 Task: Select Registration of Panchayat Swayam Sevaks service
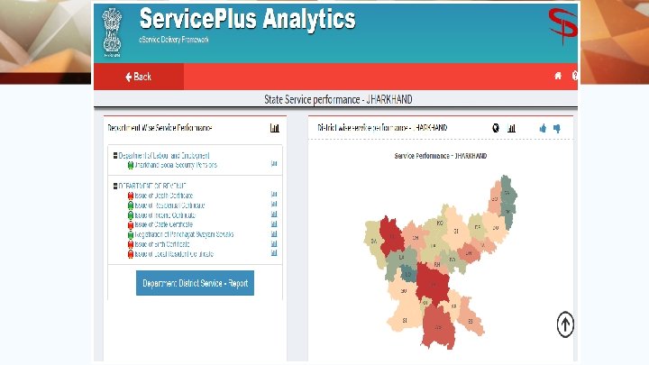184,234
